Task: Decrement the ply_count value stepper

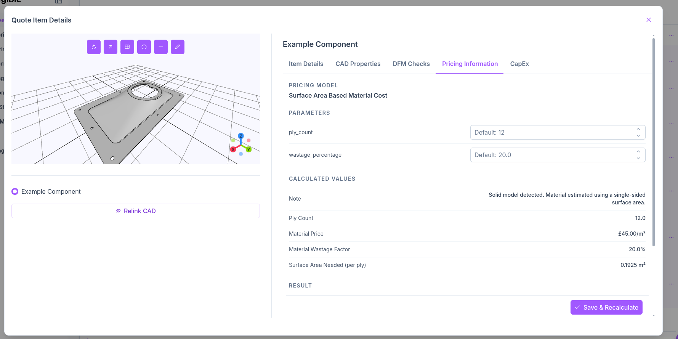Action: 638,136
